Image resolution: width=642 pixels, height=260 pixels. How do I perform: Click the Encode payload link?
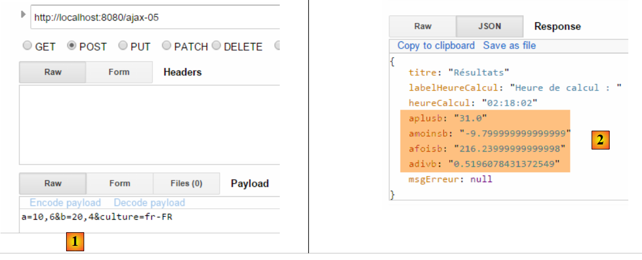pos(65,203)
